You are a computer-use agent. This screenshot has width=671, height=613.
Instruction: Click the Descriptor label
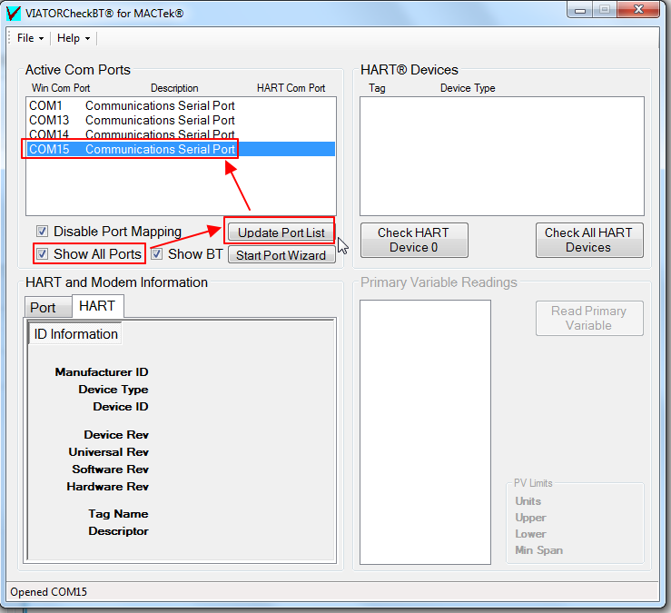[x=118, y=531]
